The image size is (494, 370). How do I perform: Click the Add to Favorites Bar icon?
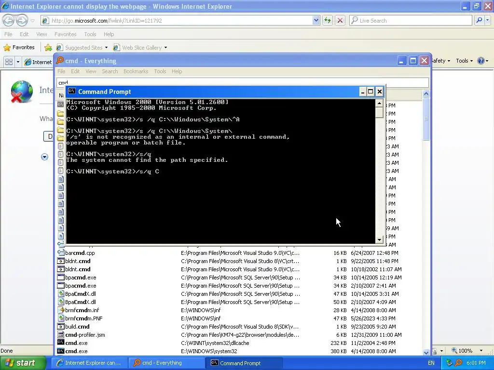[48, 48]
